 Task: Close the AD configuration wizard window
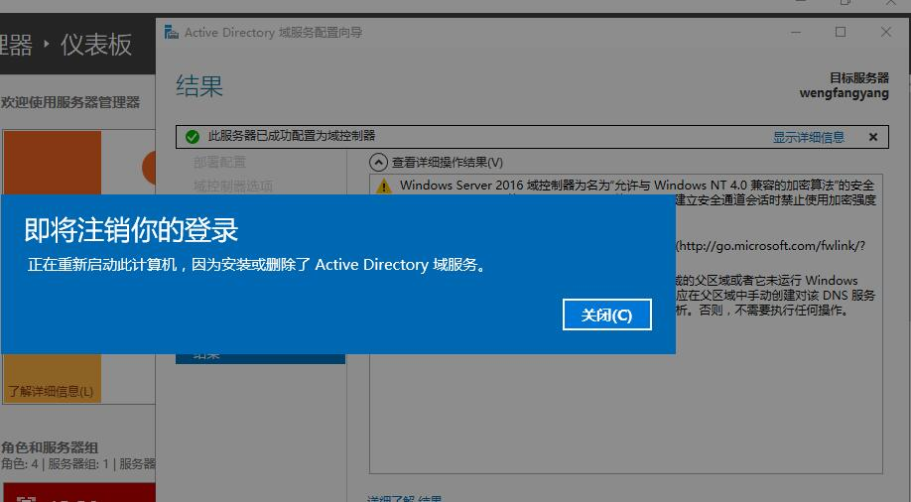[x=885, y=32]
